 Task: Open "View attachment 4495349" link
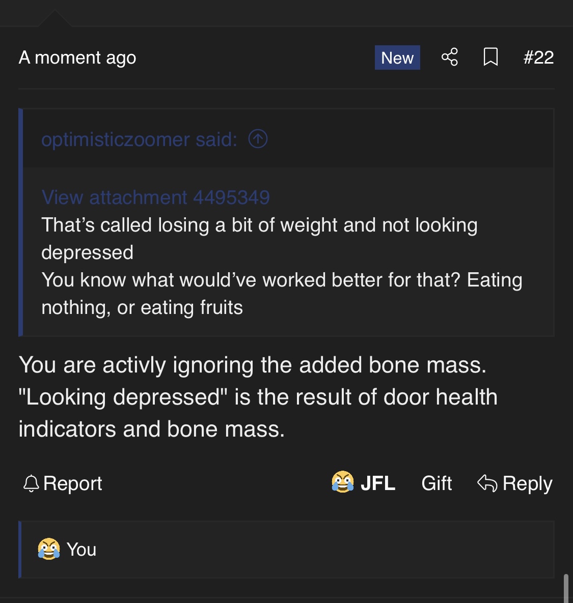155,197
